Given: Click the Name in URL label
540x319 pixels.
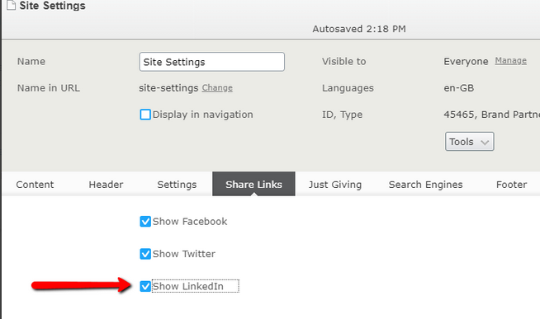Looking at the screenshot, I should tap(49, 88).
